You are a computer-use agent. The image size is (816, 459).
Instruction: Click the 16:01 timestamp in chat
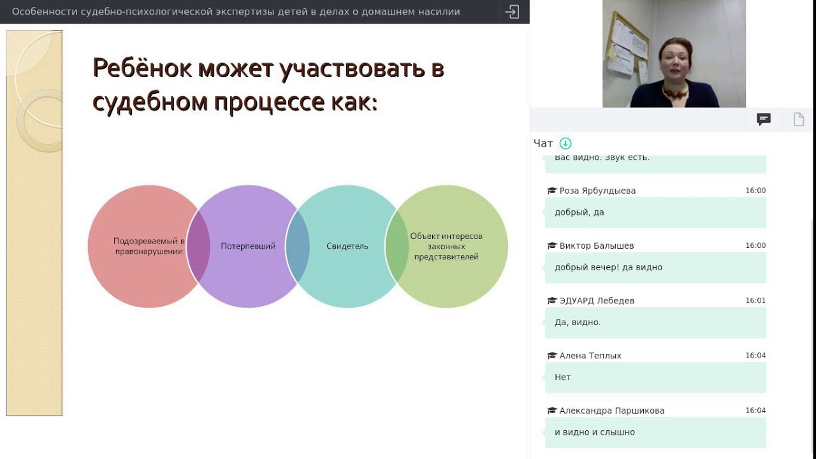point(755,300)
